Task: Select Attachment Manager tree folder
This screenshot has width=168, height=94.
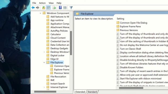Action: click(58, 27)
